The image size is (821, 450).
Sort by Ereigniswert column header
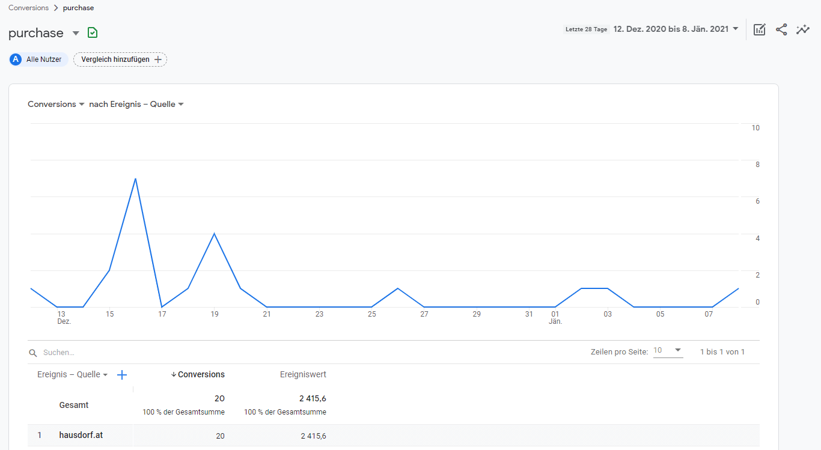[303, 374]
